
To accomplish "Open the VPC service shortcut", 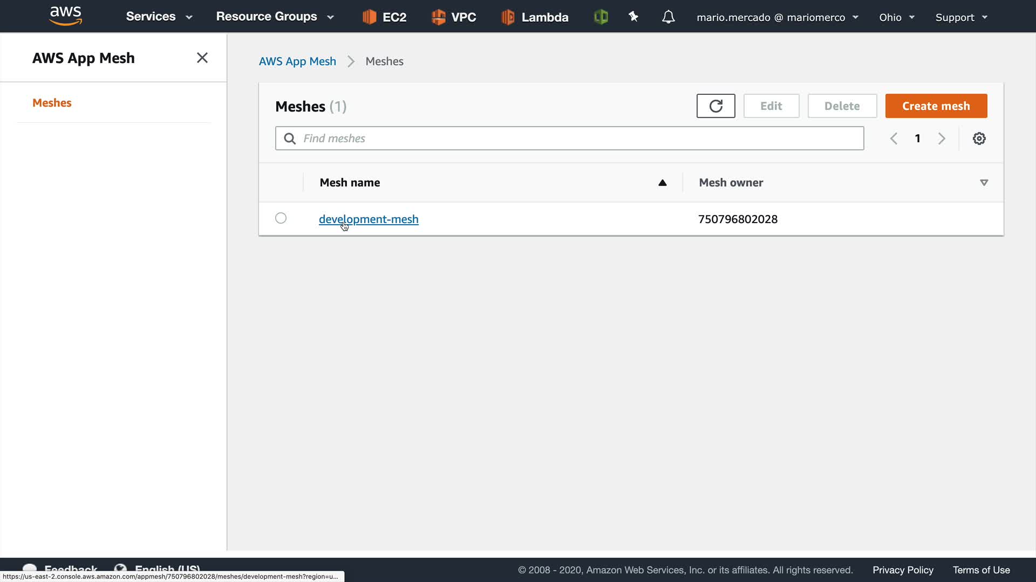I will coord(454,17).
